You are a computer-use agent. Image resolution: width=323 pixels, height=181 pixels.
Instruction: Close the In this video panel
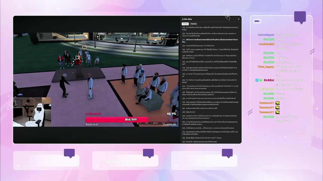pos(239,19)
